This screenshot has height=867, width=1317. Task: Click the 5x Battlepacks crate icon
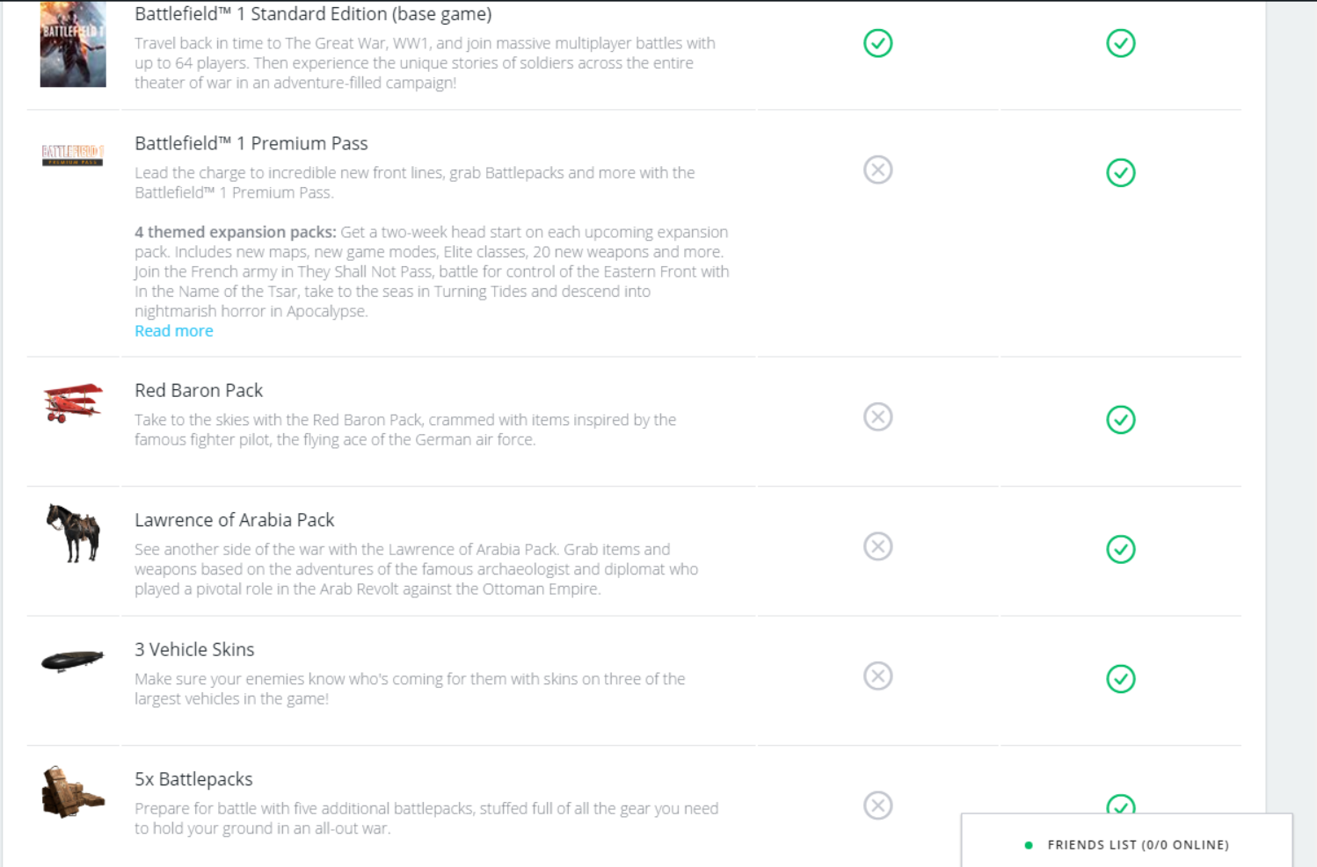[73, 792]
